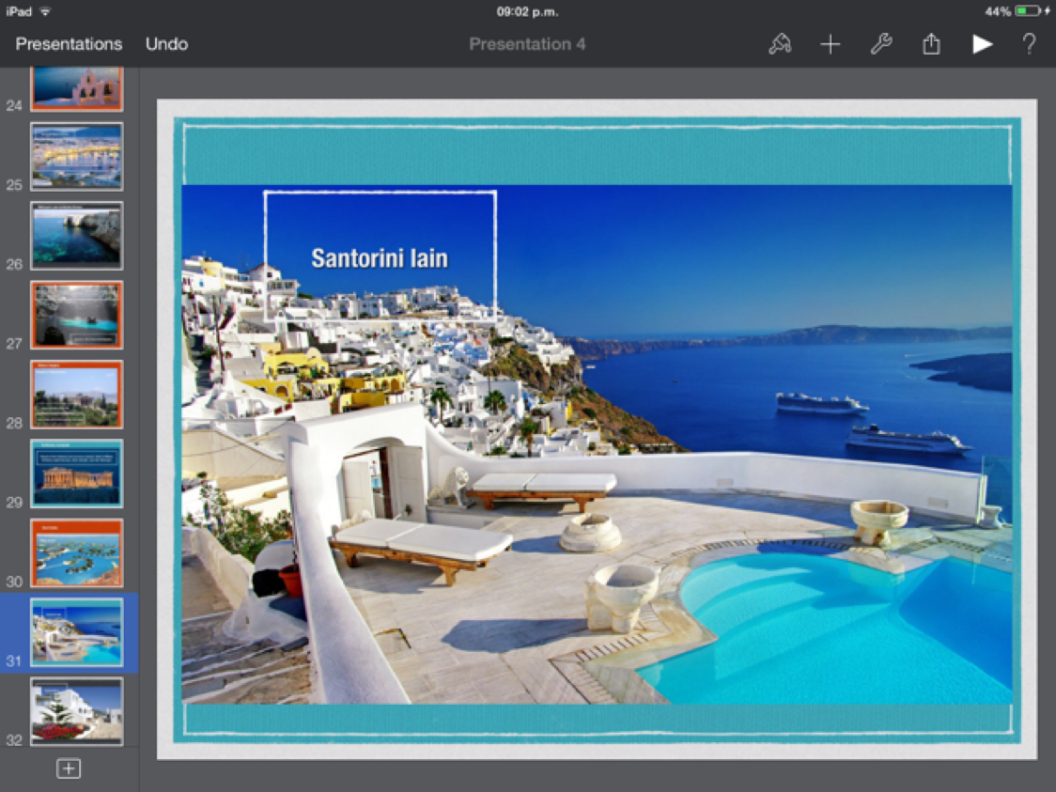The height and width of the screenshot is (792, 1056).
Task: Select slide 32 thumbnail
Action: [x=76, y=711]
